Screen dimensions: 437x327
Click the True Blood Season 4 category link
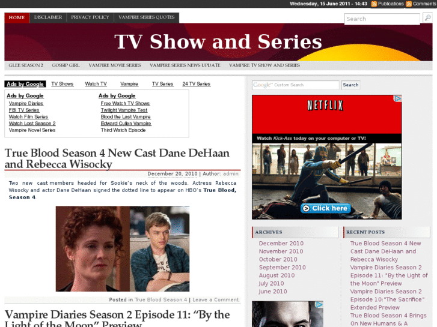pyautogui.click(x=161, y=300)
